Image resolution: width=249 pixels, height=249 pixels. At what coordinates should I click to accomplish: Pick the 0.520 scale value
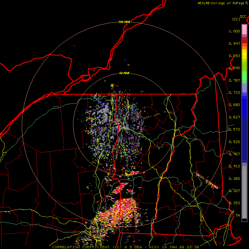pyautogui.click(x=234, y=142)
